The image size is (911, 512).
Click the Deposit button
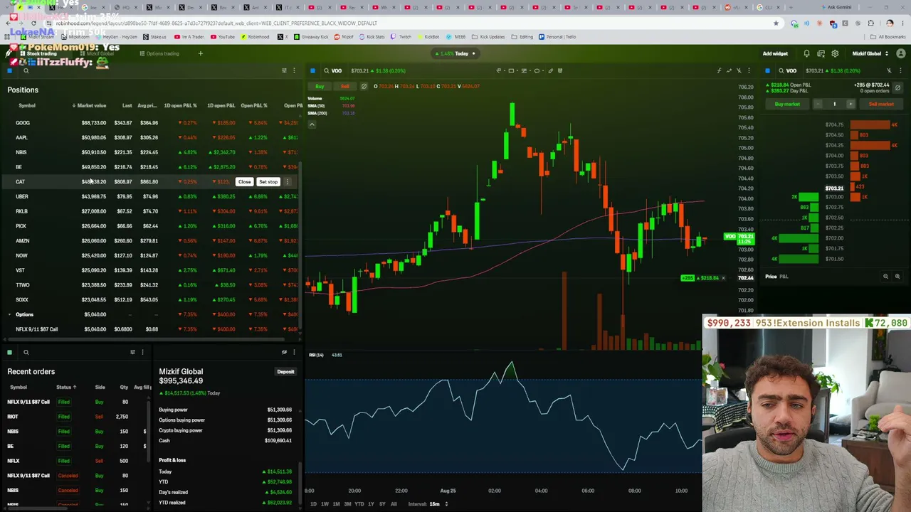click(x=285, y=372)
